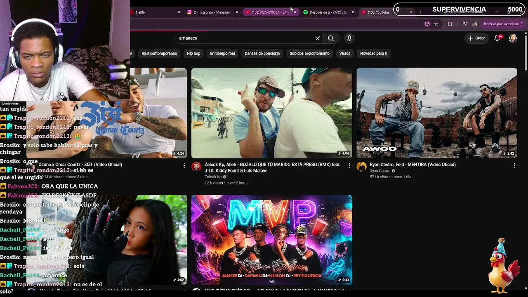The image size is (528, 297).
Task: Open options menu for GOZALO QUE TÚ MARIDO video
Action: pos(349,165)
